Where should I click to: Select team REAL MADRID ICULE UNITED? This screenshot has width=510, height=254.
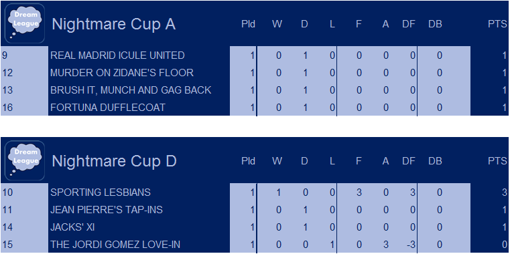(117, 55)
